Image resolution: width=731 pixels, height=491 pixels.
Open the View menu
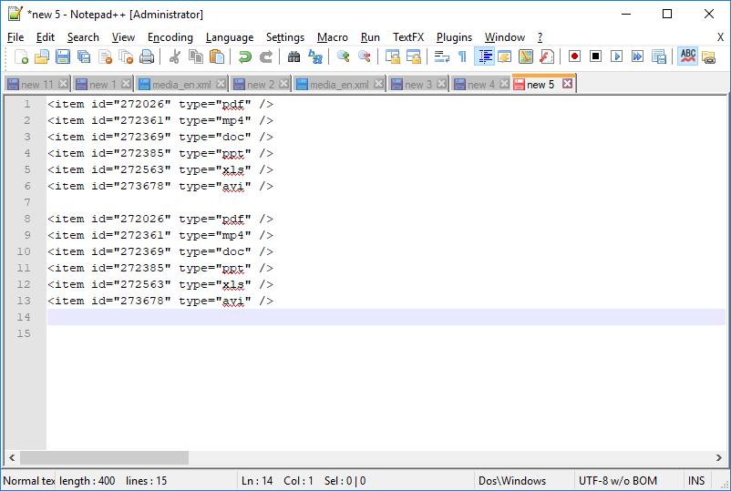pyautogui.click(x=123, y=37)
